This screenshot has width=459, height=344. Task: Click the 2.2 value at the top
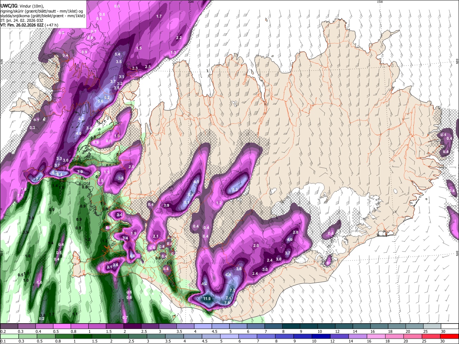(x=179, y=38)
